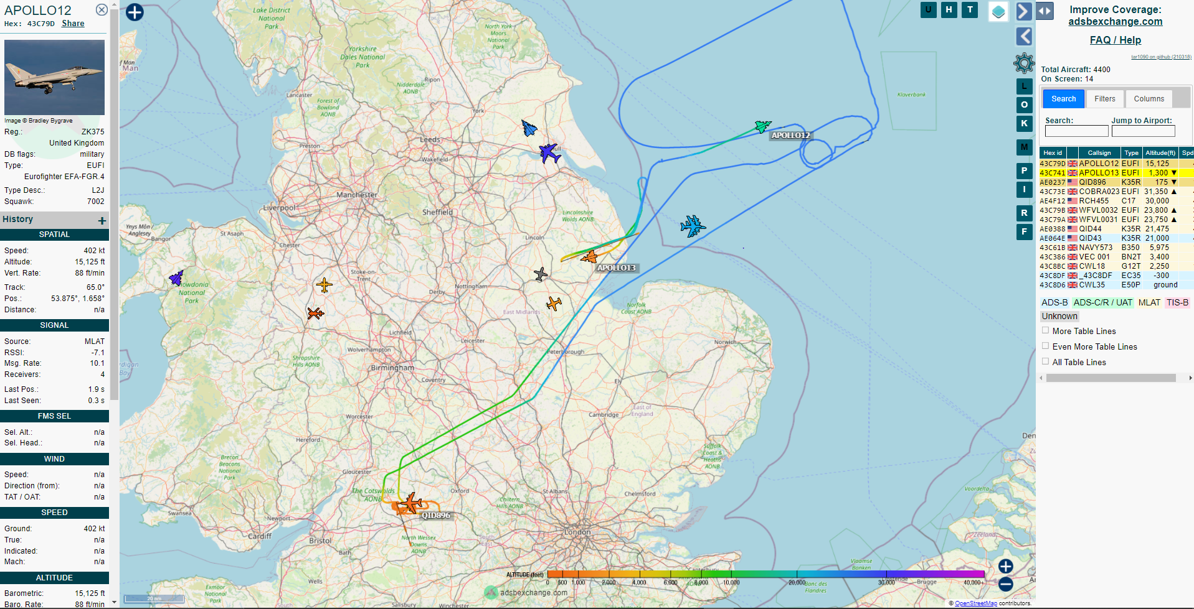1194x609 pixels.
Task: Sort table by Callsign column
Action: [x=1099, y=153]
